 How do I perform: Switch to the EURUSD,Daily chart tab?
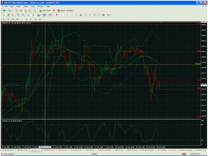pyautogui.click(x=8, y=150)
